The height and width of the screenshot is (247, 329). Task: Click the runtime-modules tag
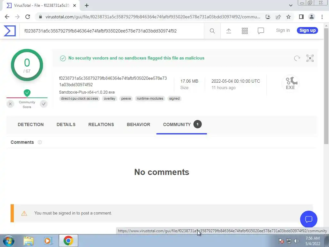coord(150,98)
